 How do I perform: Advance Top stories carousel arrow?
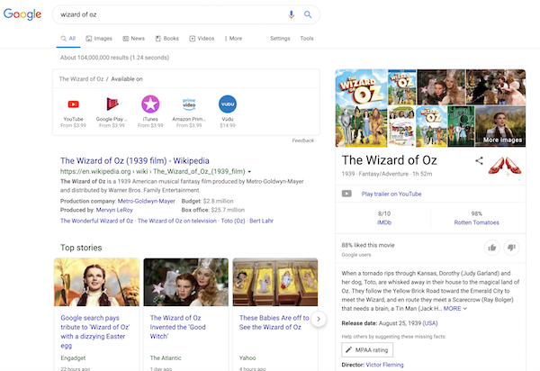pyautogui.click(x=319, y=319)
